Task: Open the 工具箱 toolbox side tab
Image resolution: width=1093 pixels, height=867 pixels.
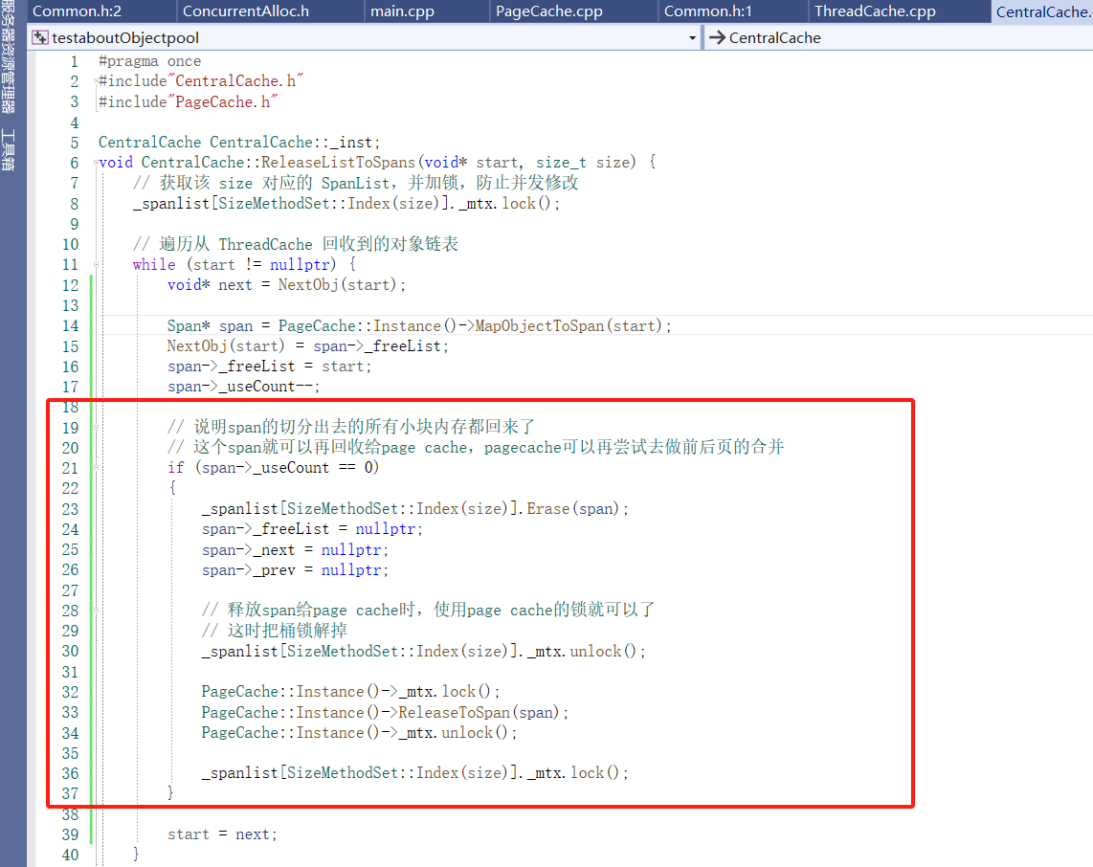Action: (x=8, y=149)
